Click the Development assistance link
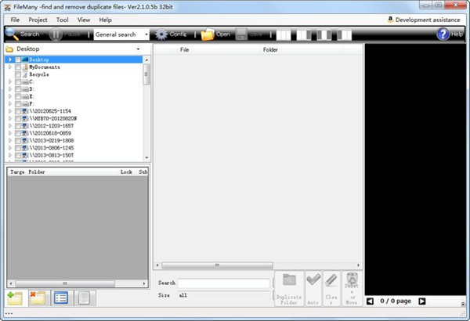Screen dimensions: 470x321 (x=425, y=19)
